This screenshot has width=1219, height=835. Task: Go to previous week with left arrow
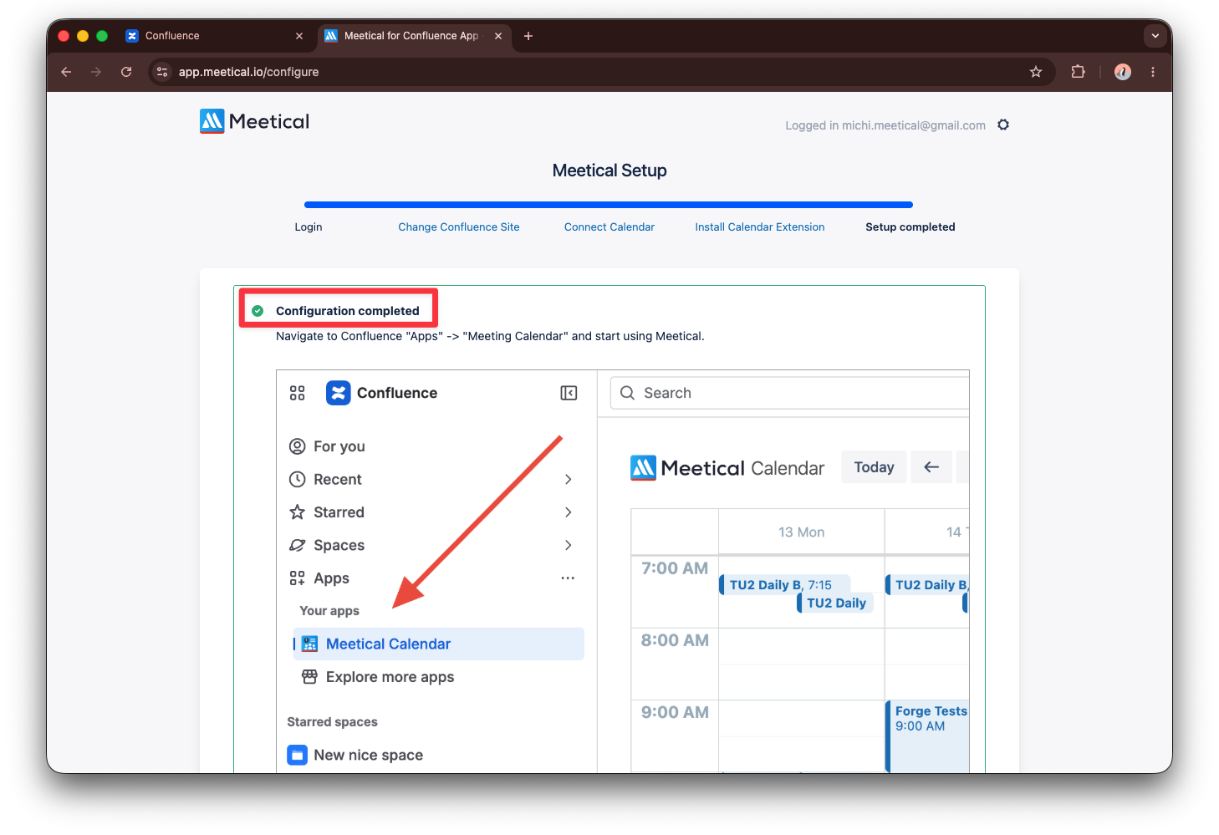tap(931, 467)
